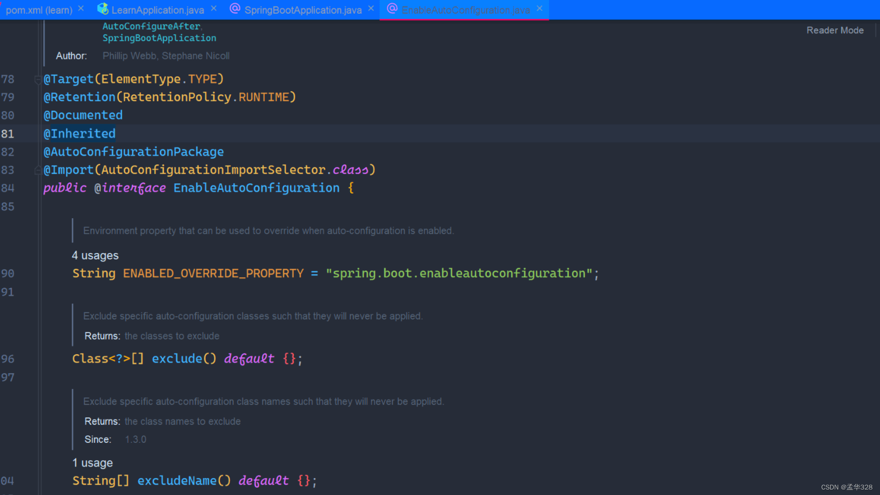Select the SpringBootApplication.java tab

point(302,10)
